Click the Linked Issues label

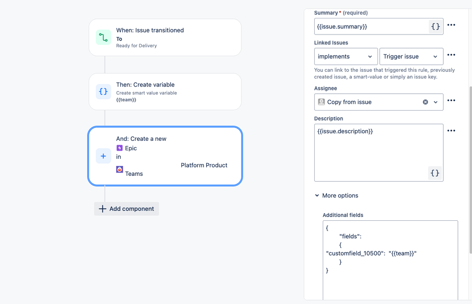(331, 43)
